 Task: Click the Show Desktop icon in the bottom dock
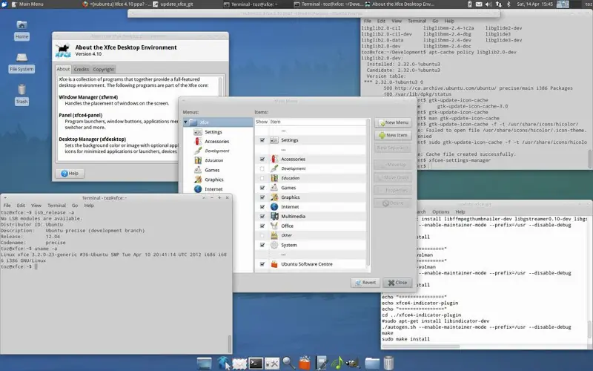[205, 363]
